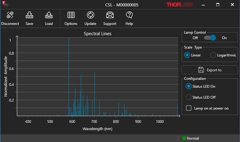The height and width of the screenshot is (142, 240).
Task: Open the Options settings icon
Action: point(71,15)
